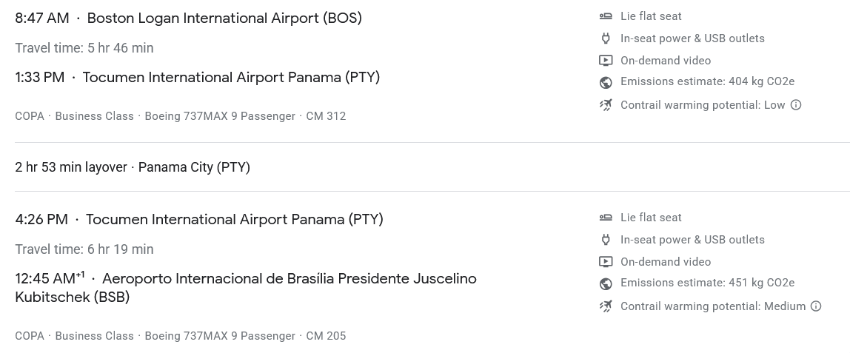Click the globe emissions icon beside 404 kg CO2e
850x353 pixels.
[606, 82]
